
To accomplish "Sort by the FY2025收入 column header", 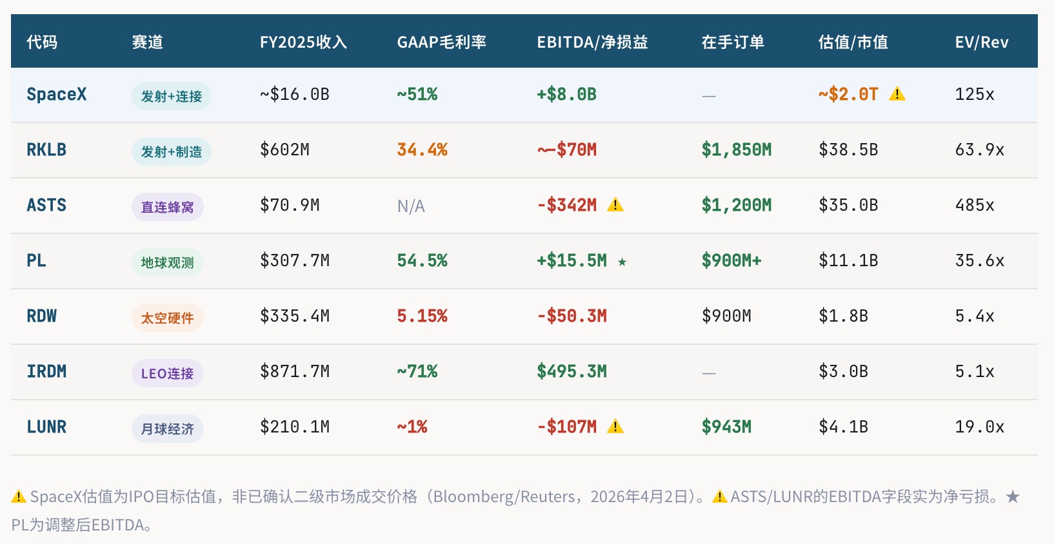I will coord(303,43).
